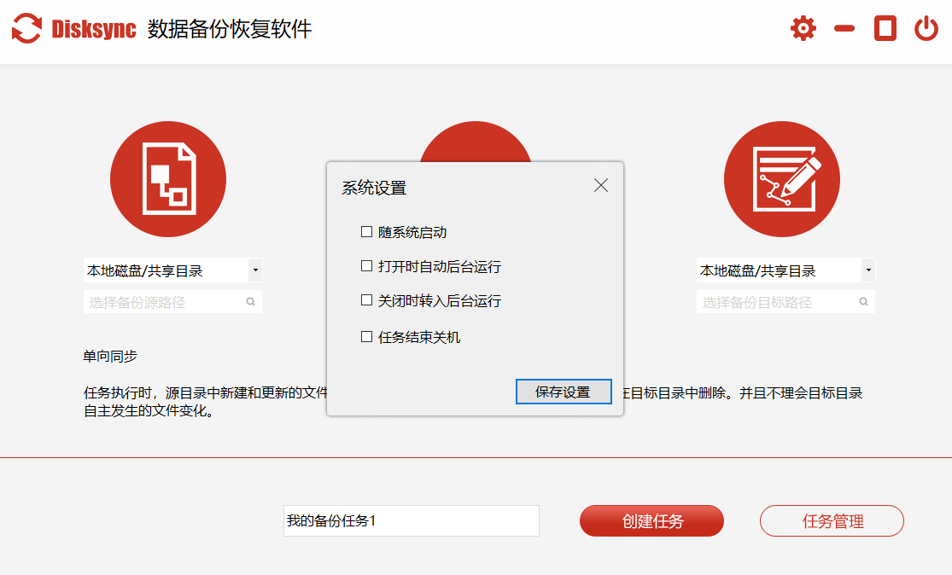952x575 pixels.
Task: Click the Disksync logo icon
Action: click(x=26, y=29)
